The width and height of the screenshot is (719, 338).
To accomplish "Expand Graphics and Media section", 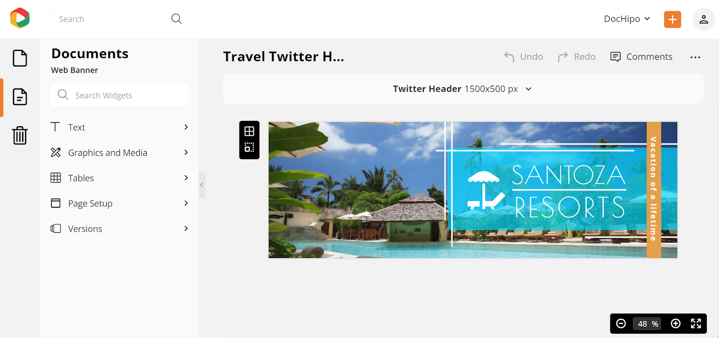I will tap(120, 153).
